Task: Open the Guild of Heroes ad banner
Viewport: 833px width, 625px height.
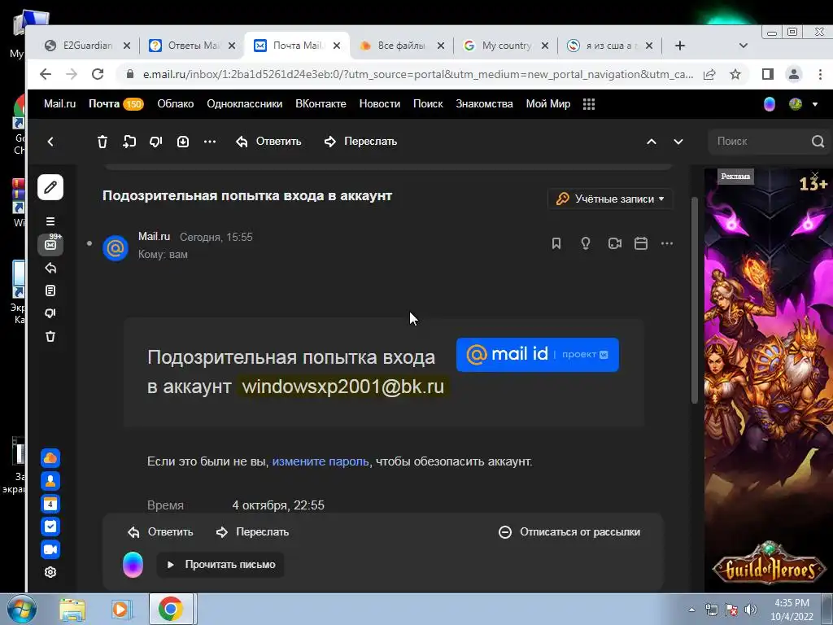Action: tap(768, 381)
